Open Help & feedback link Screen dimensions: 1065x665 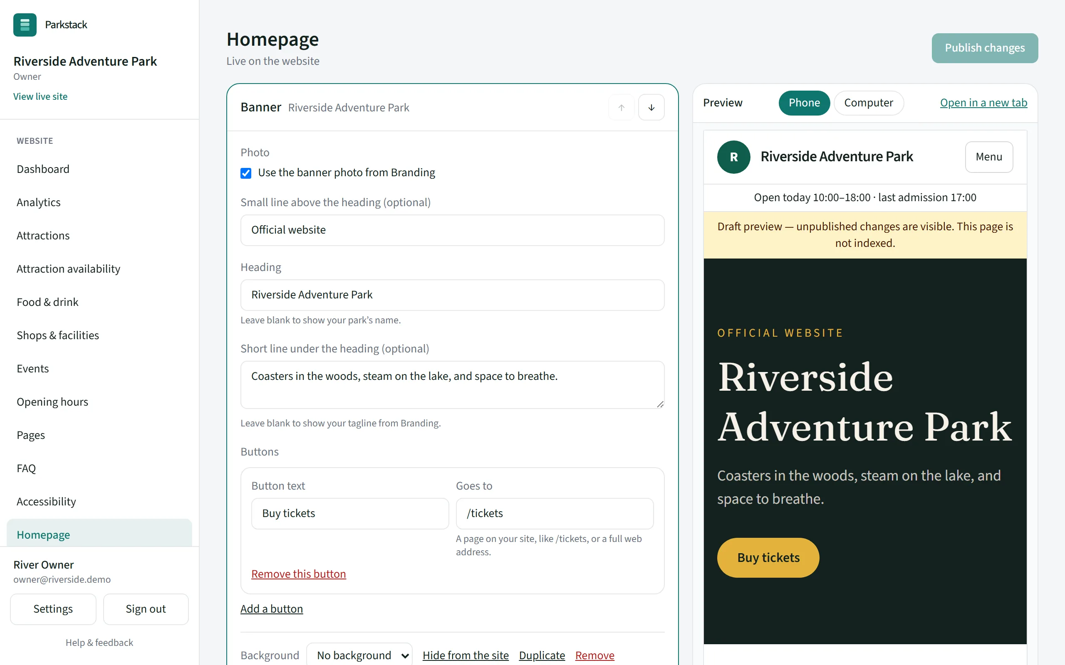point(99,643)
